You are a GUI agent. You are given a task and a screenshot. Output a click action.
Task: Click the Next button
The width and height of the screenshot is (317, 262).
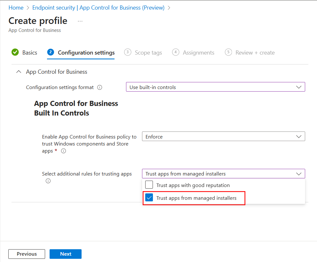[66, 254]
